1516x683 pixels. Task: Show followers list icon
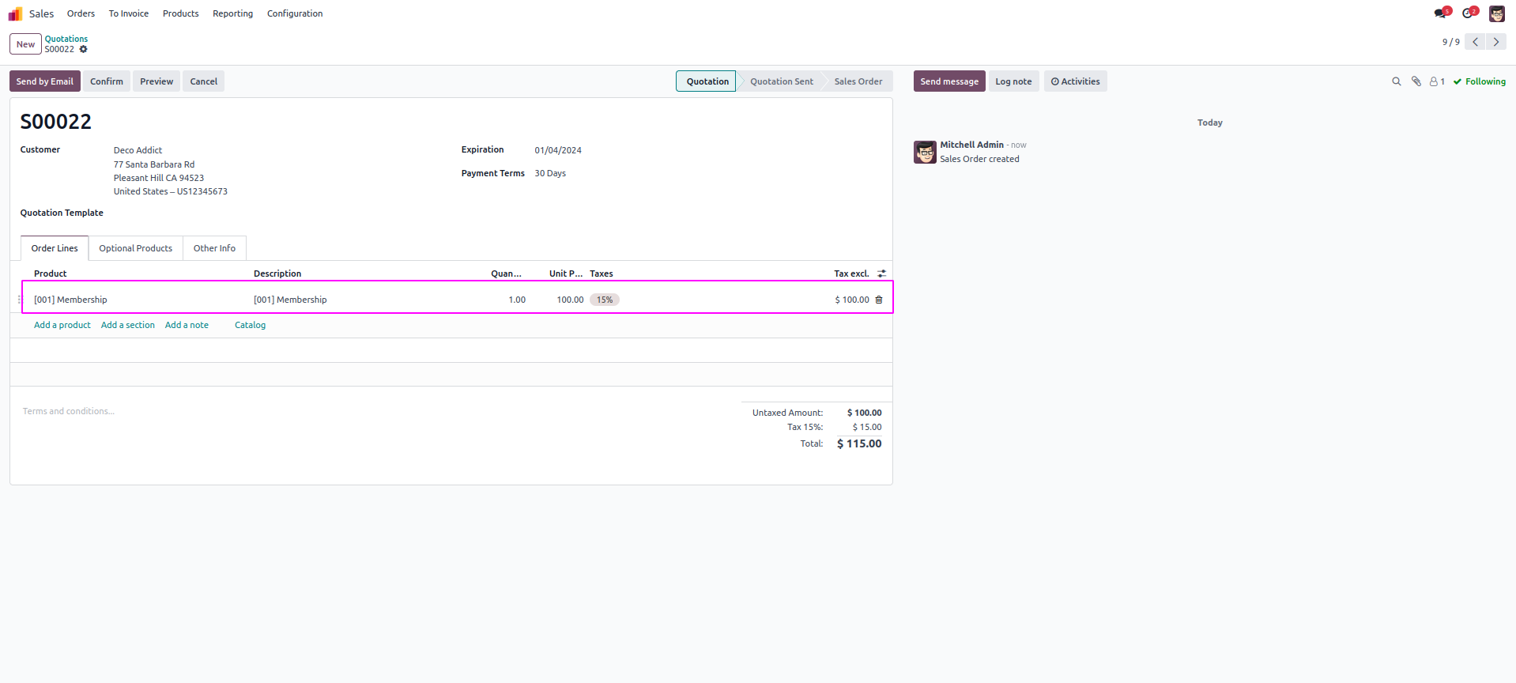1437,81
